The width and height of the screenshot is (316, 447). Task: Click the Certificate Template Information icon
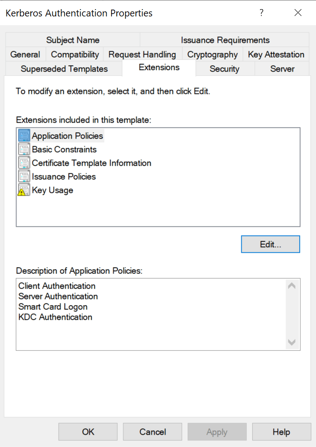pos(24,162)
